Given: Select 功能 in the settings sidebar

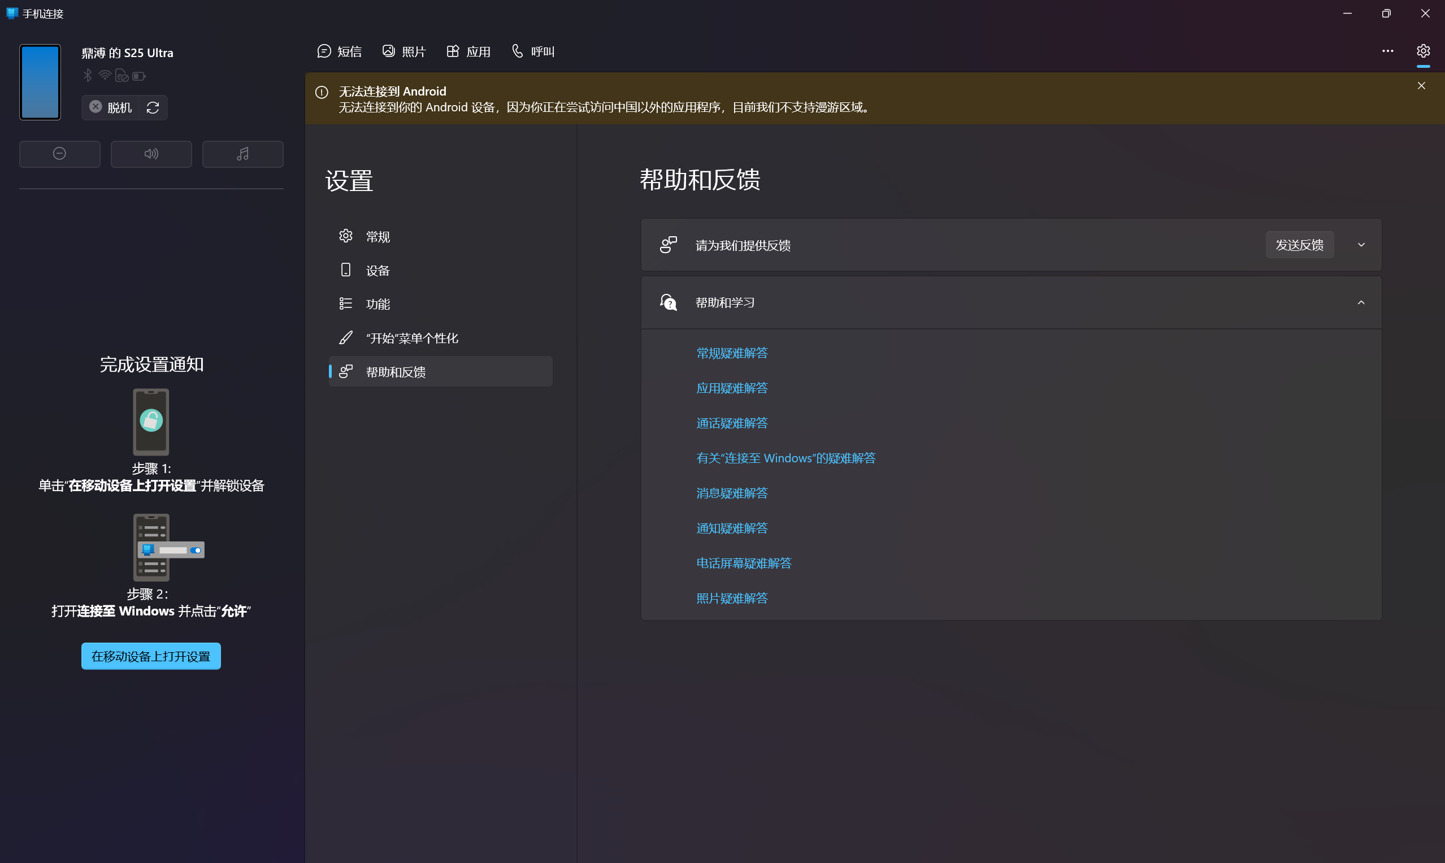Looking at the screenshot, I should [379, 303].
